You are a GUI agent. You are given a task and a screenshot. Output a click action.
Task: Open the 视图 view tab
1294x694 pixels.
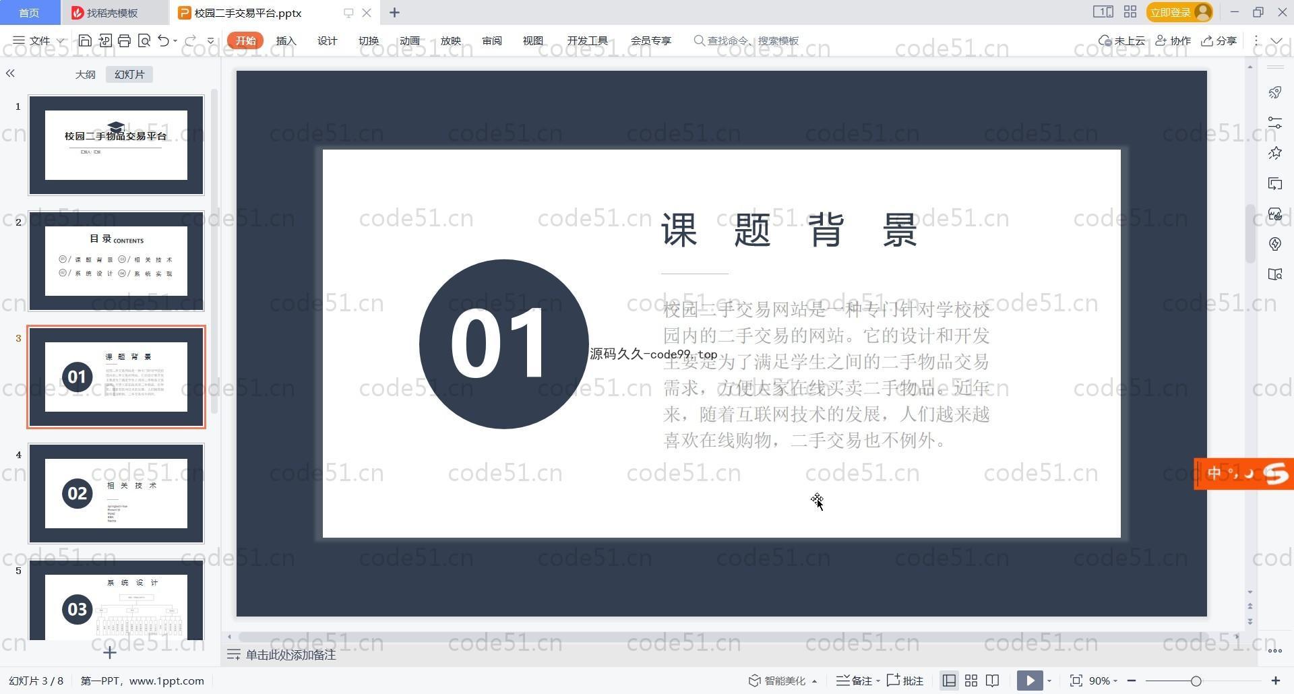point(532,40)
